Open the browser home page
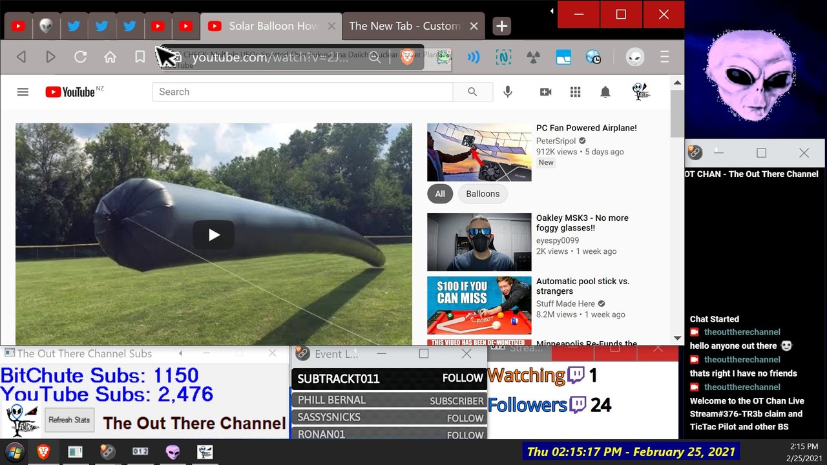This screenshot has height=465, width=827. 110,57
